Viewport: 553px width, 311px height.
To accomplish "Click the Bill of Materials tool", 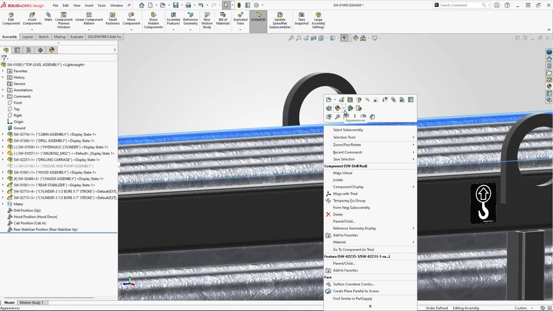I will click(x=223, y=20).
